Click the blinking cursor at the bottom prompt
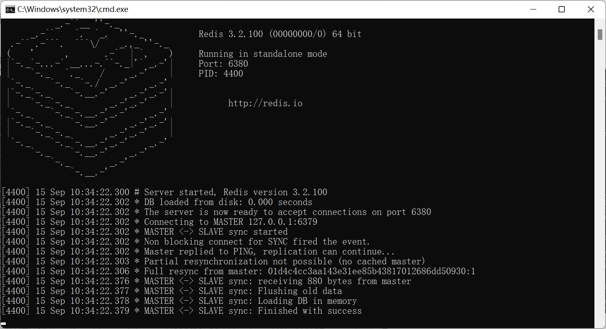606x329 pixels. [x=4, y=324]
